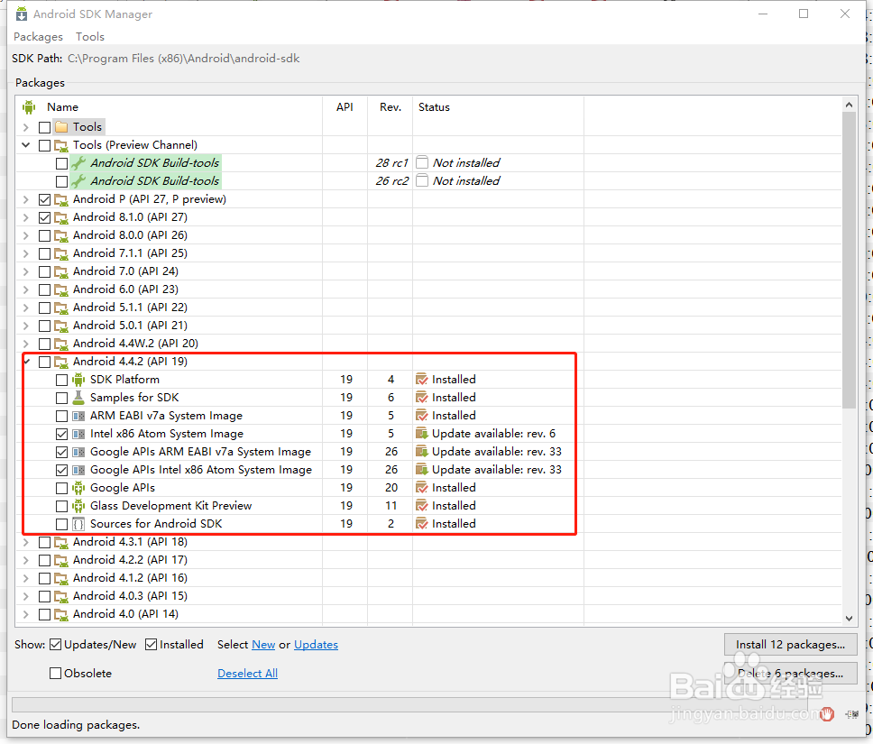Click Android 4.4.2 (API 19) folder icon

61,362
